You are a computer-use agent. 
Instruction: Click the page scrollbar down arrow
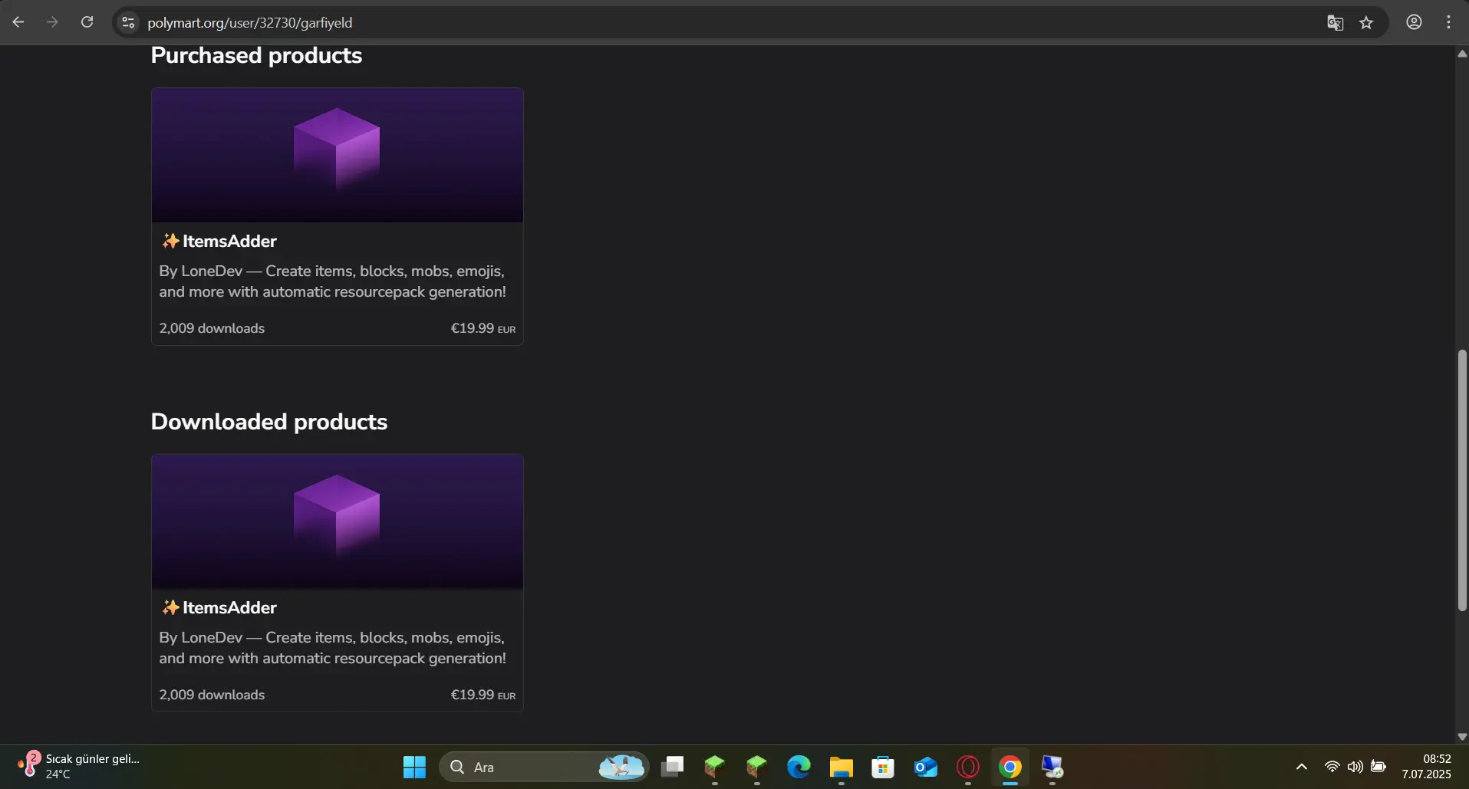pos(1462,737)
